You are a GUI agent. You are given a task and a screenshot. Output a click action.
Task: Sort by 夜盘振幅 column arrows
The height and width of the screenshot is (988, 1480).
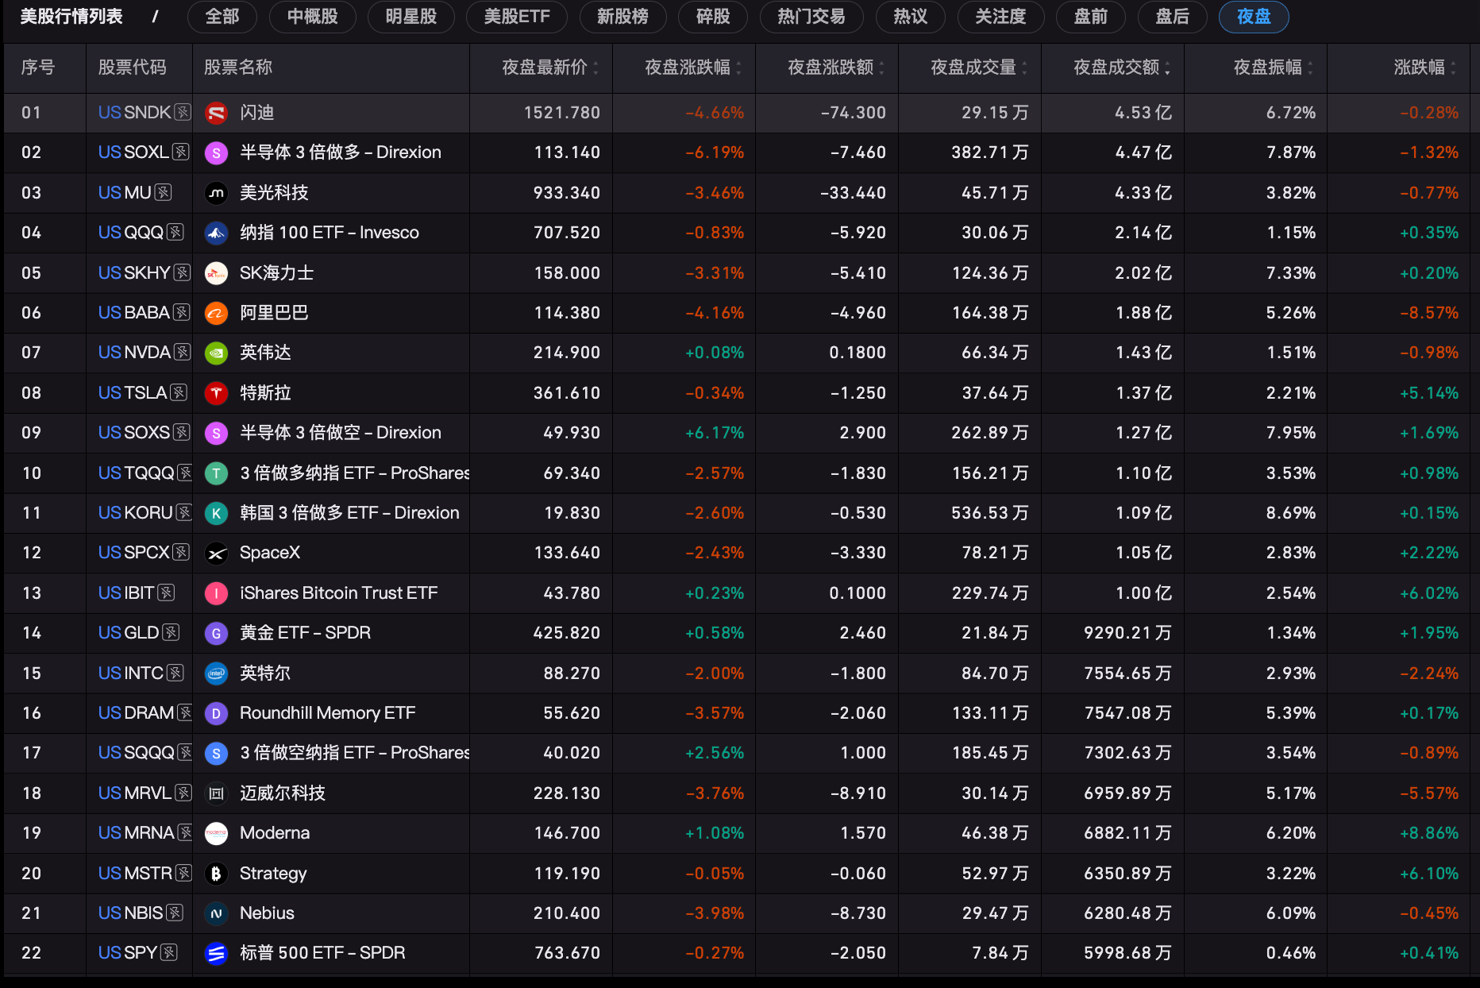point(1310,68)
